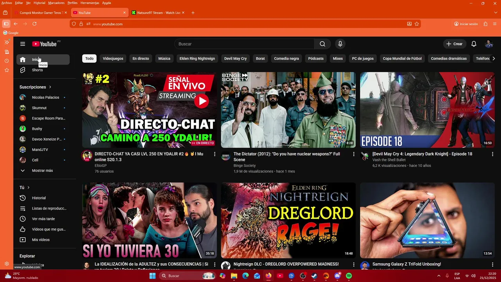Image resolution: width=501 pixels, height=282 pixels.
Task: Open the Binge Society channel link
Action: [245, 166]
